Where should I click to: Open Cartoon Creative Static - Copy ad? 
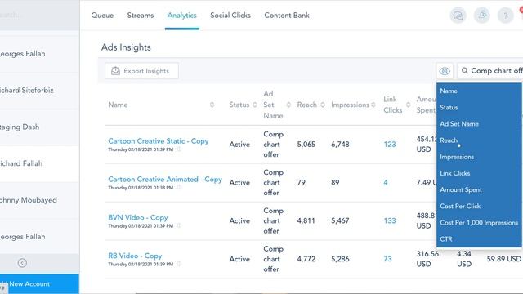point(158,141)
